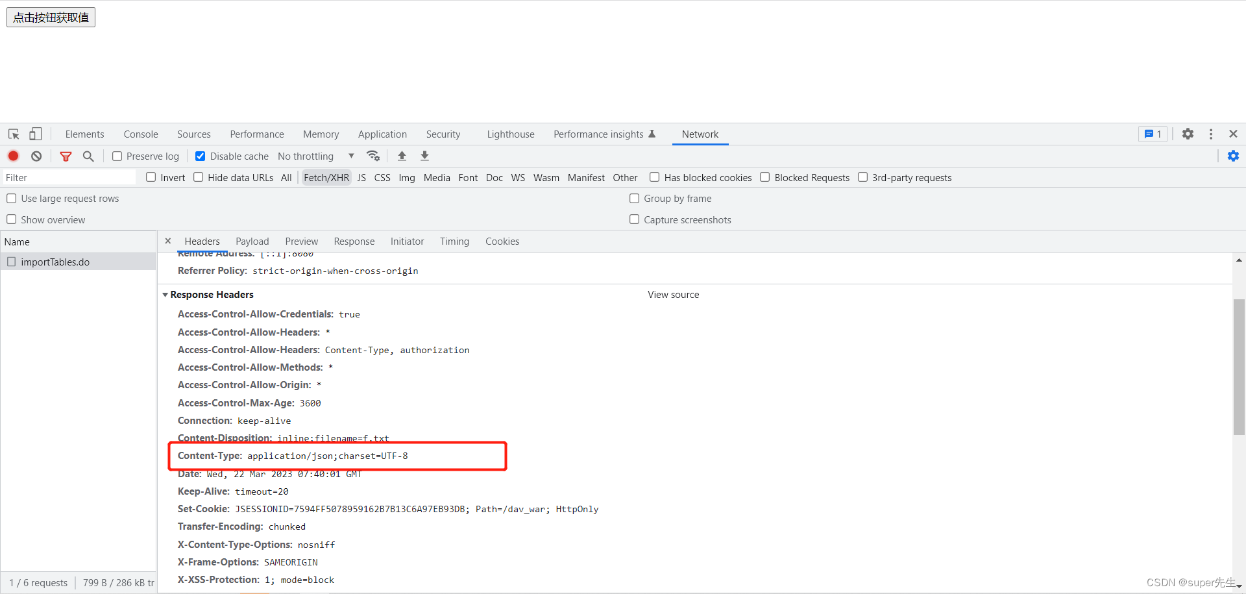Filter requests by Media
1246x594 pixels.
[x=437, y=177]
